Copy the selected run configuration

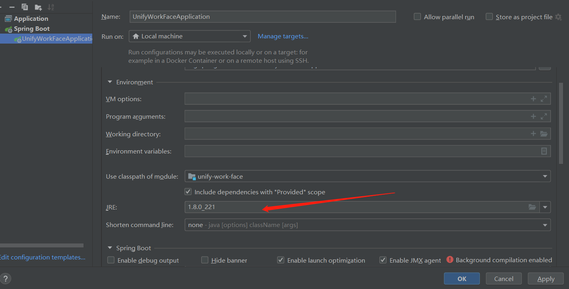(25, 7)
